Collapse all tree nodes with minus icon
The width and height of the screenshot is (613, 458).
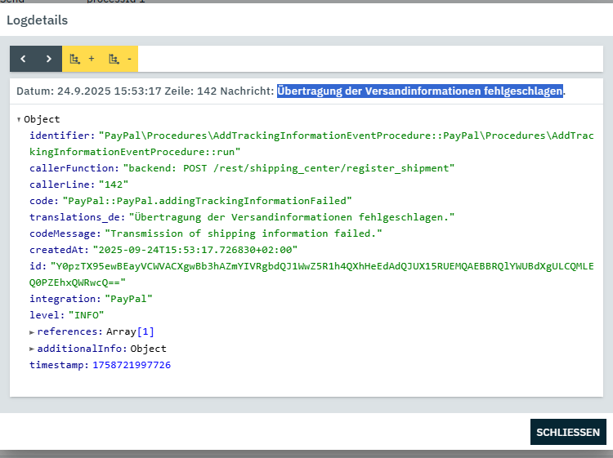pos(119,59)
